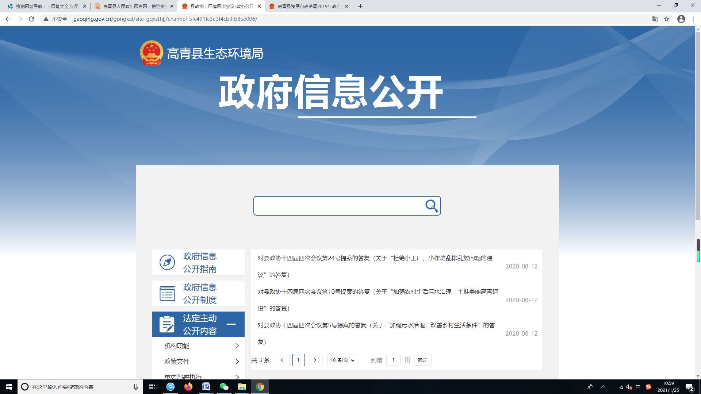The width and height of the screenshot is (701, 394).
Task: Bookmark page with the star icon
Action: (667, 19)
